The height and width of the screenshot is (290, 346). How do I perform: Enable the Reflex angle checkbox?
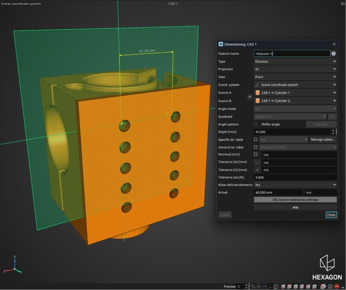pos(256,124)
